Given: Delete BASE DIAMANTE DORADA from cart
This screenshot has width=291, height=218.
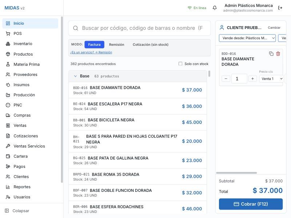Looking at the screenshot, I should click(278, 54).
